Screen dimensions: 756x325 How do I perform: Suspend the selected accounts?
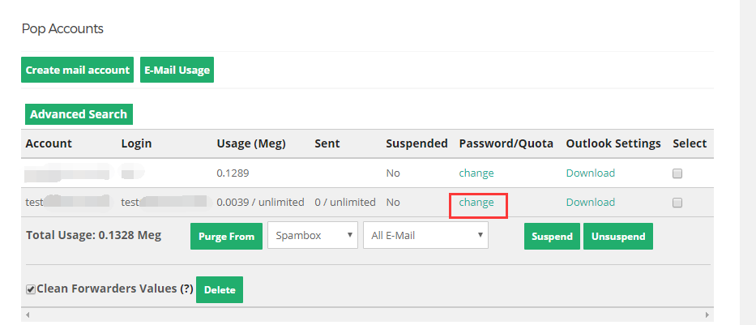pos(552,237)
